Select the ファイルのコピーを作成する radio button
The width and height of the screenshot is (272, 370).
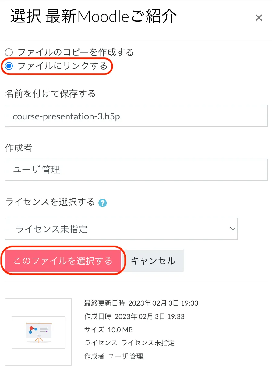[x=9, y=52]
